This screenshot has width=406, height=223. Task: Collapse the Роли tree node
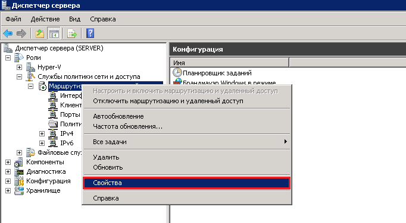pyautogui.click(x=8, y=58)
